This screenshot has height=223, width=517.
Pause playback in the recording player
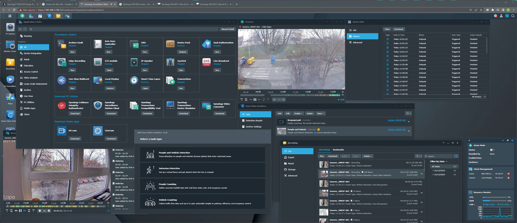[20, 211]
